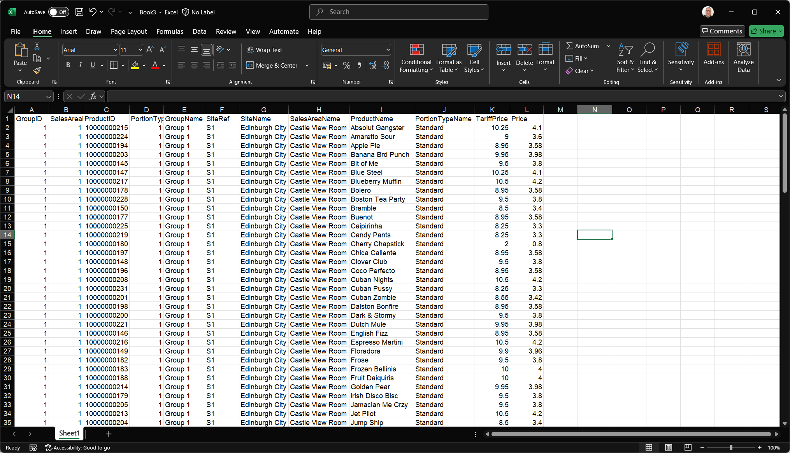Toggle Bold formatting

point(68,65)
